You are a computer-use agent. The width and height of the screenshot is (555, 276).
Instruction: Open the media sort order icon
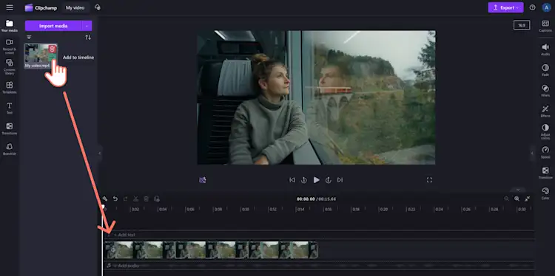click(88, 38)
